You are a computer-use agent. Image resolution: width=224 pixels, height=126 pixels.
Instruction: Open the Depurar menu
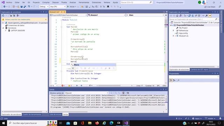point(55,2)
